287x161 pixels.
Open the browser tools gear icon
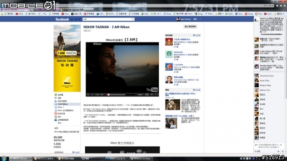point(284,6)
